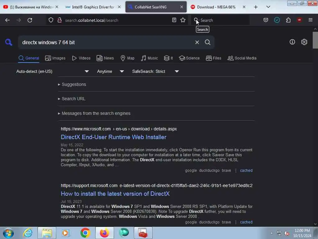
Task: Open the network tray icon
Action: click(x=279, y=233)
